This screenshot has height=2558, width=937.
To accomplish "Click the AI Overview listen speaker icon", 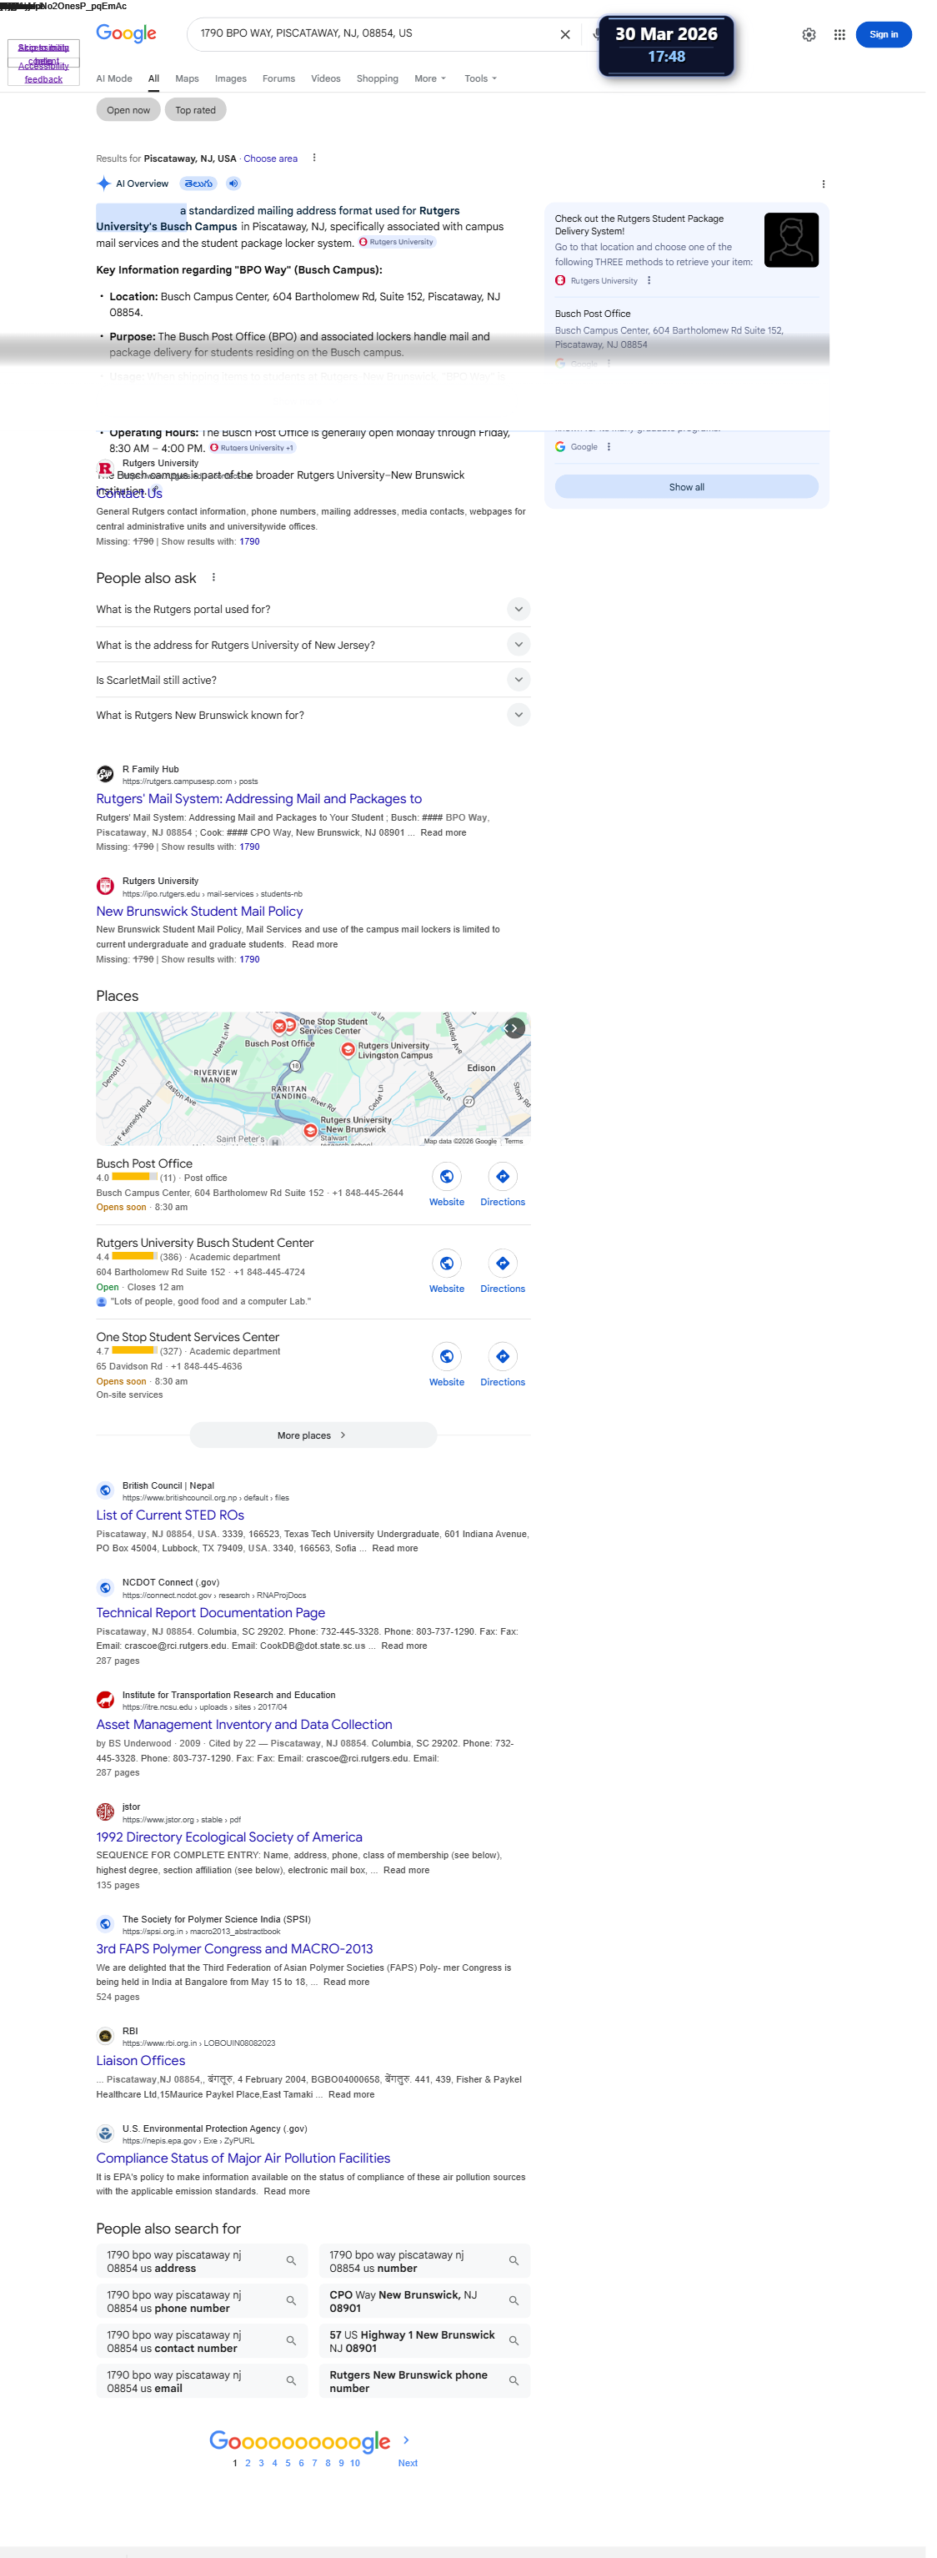I will click(x=235, y=184).
